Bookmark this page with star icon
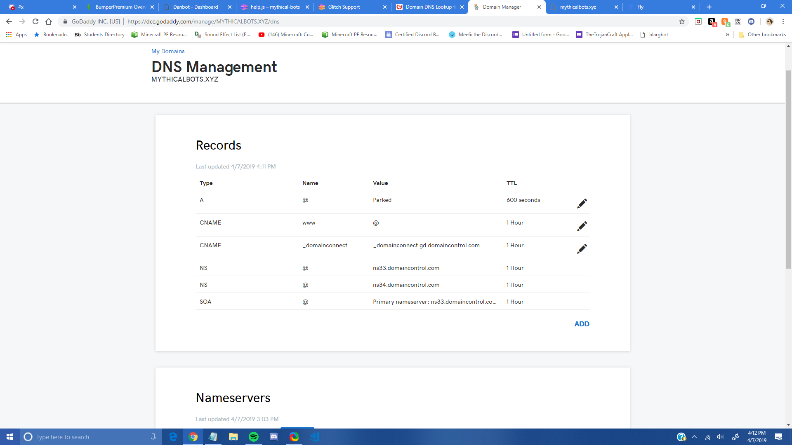 (x=682, y=21)
